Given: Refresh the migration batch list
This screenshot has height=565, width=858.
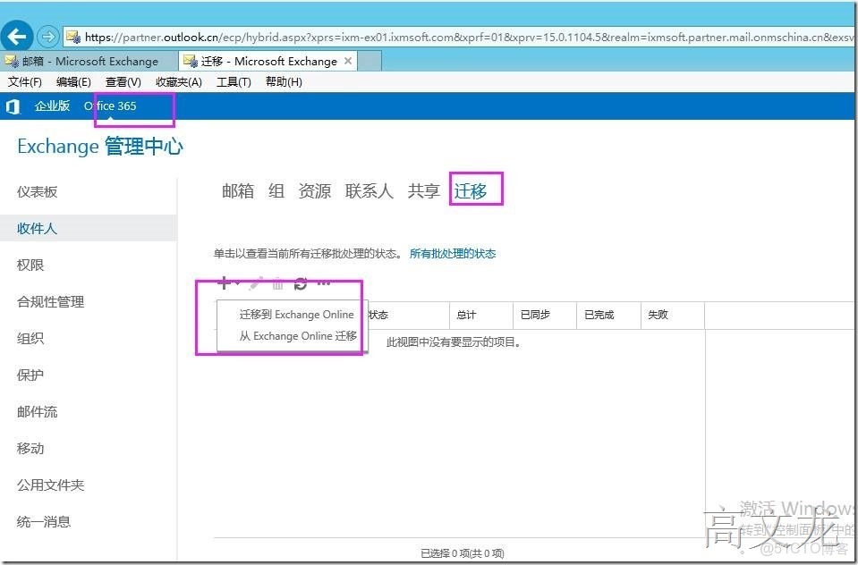Looking at the screenshot, I should 301,282.
